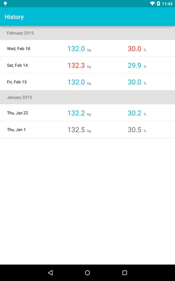The height and width of the screenshot is (281, 175).
Task: Tap the Android back navigation icon
Action: tap(50, 273)
